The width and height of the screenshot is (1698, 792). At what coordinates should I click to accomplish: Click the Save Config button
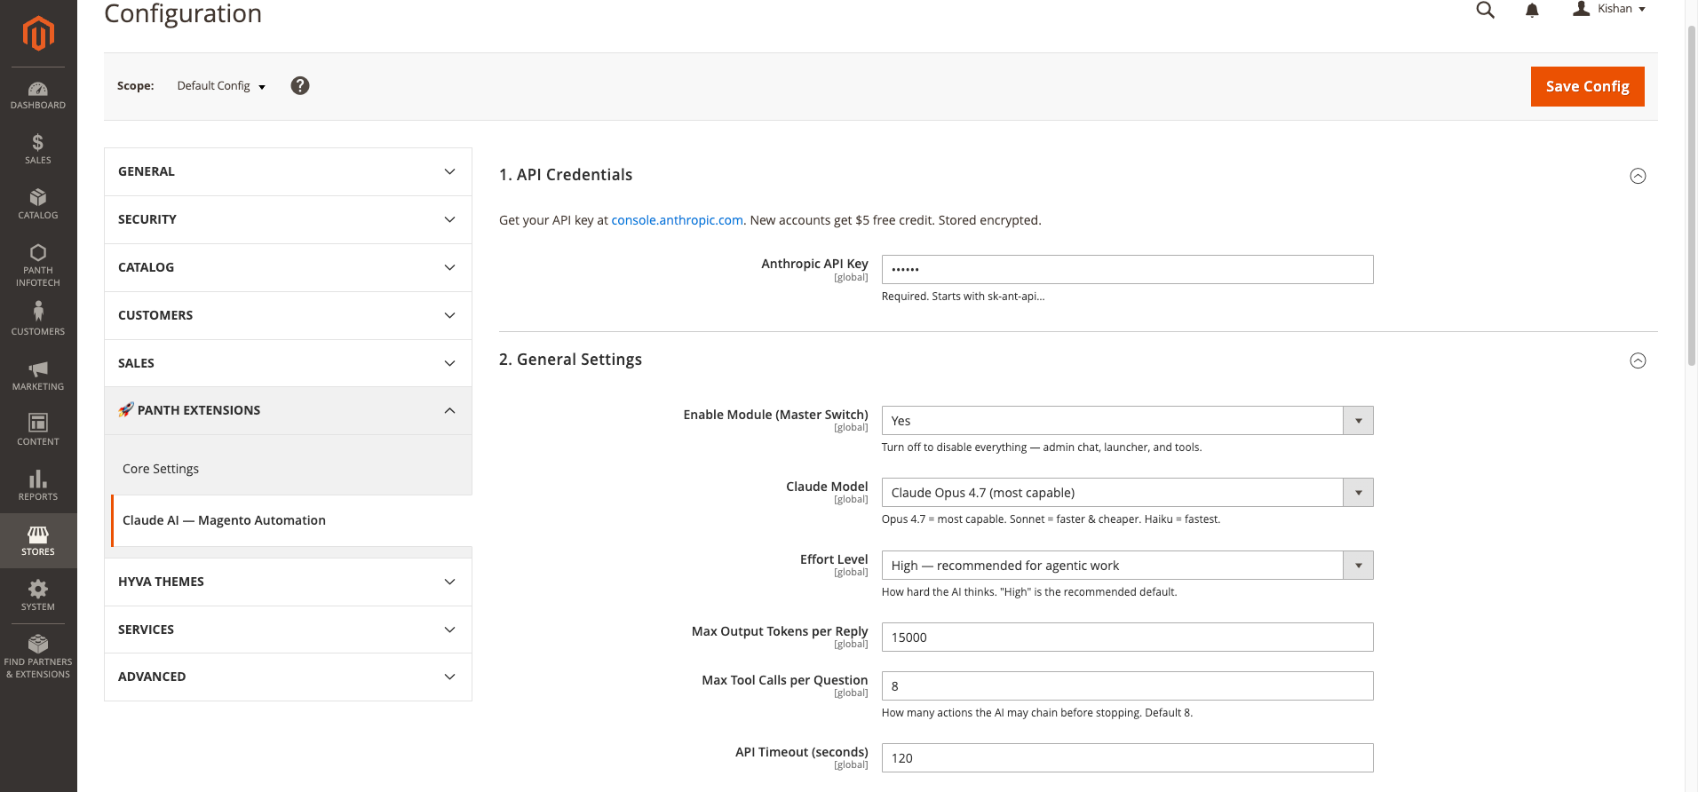click(x=1587, y=86)
